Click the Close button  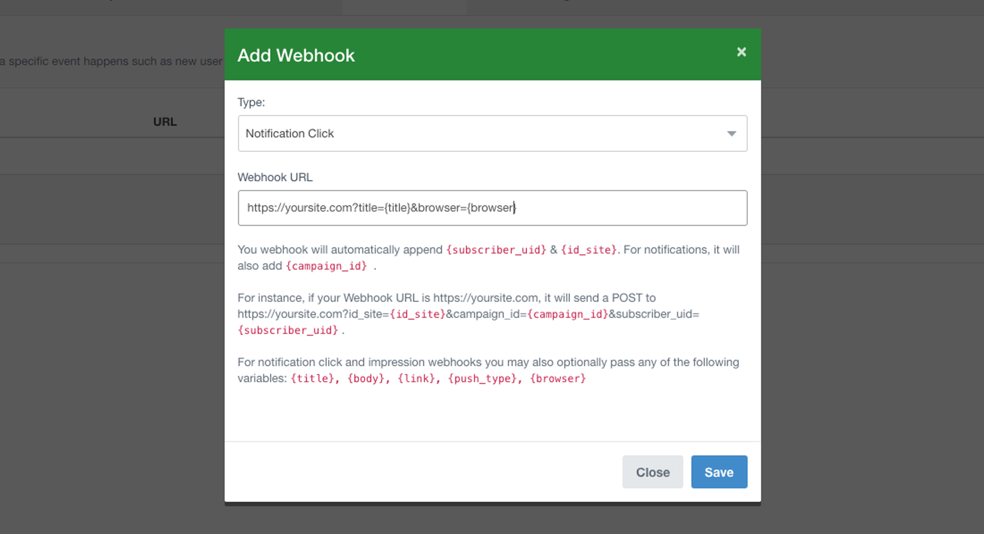point(652,472)
